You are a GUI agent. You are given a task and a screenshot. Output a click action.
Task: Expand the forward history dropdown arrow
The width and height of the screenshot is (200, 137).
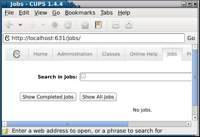(43, 24)
